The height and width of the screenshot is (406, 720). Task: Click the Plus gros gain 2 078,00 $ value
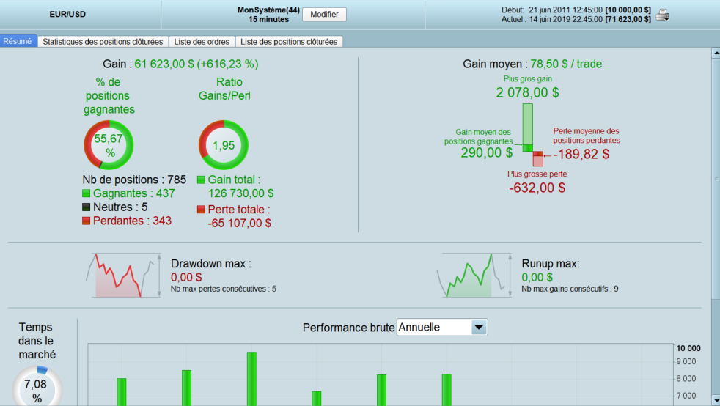click(x=528, y=92)
